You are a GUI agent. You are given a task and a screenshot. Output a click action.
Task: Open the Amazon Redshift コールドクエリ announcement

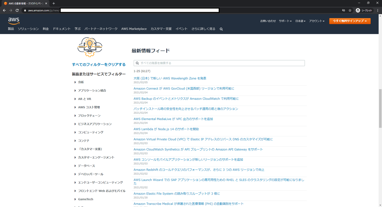pos(199,170)
